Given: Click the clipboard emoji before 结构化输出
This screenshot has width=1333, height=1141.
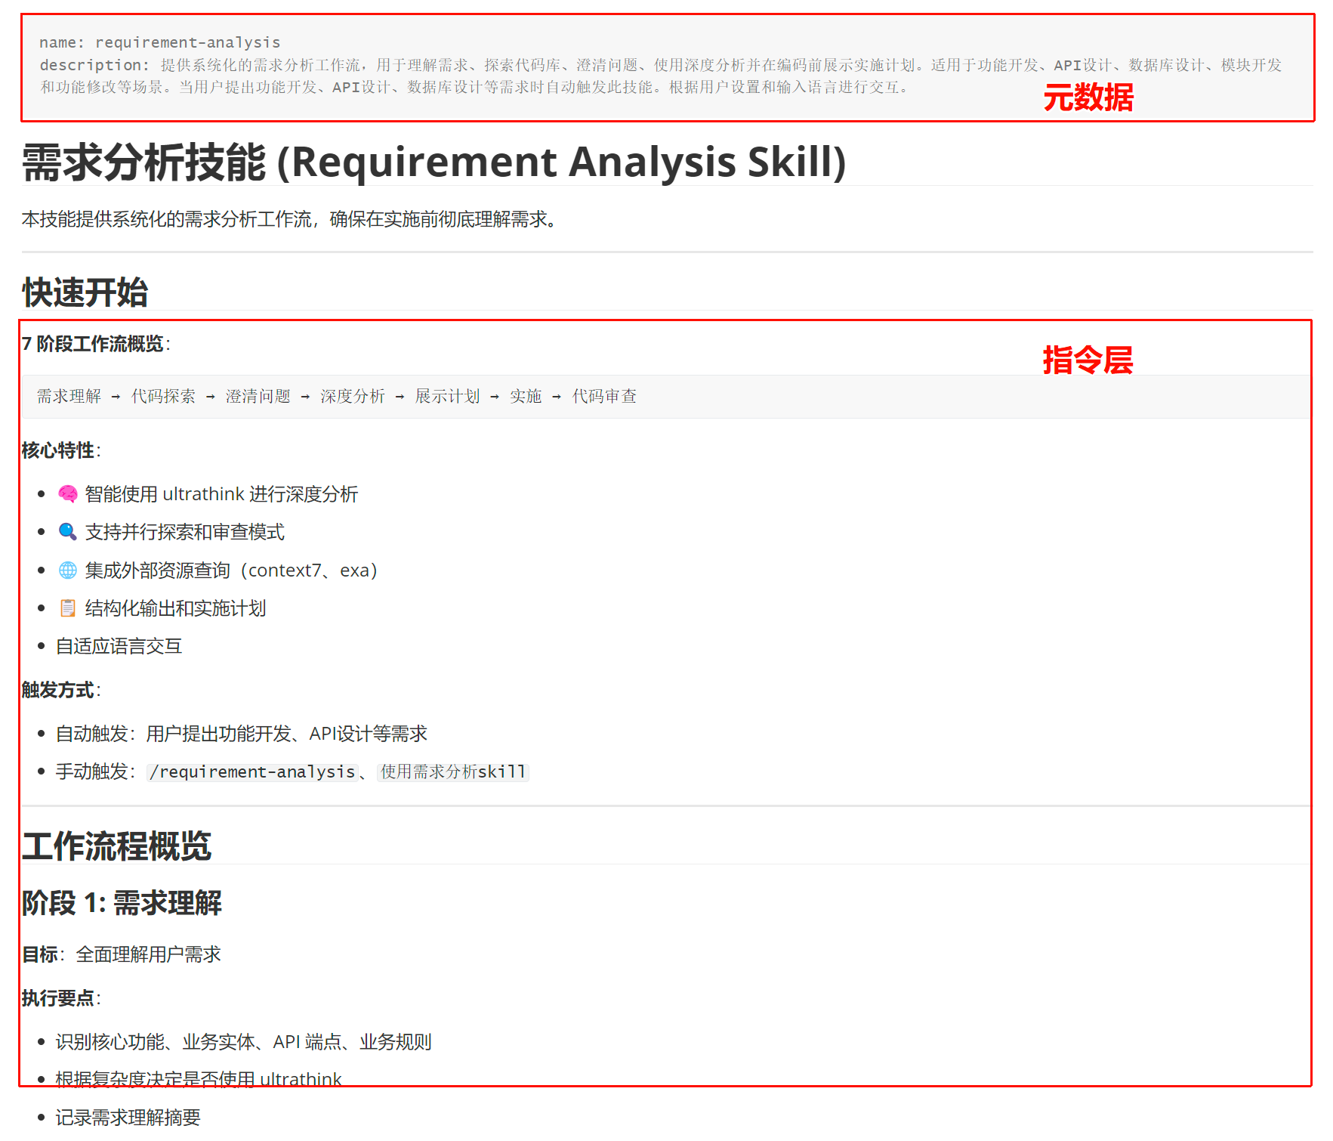Looking at the screenshot, I should 68,608.
